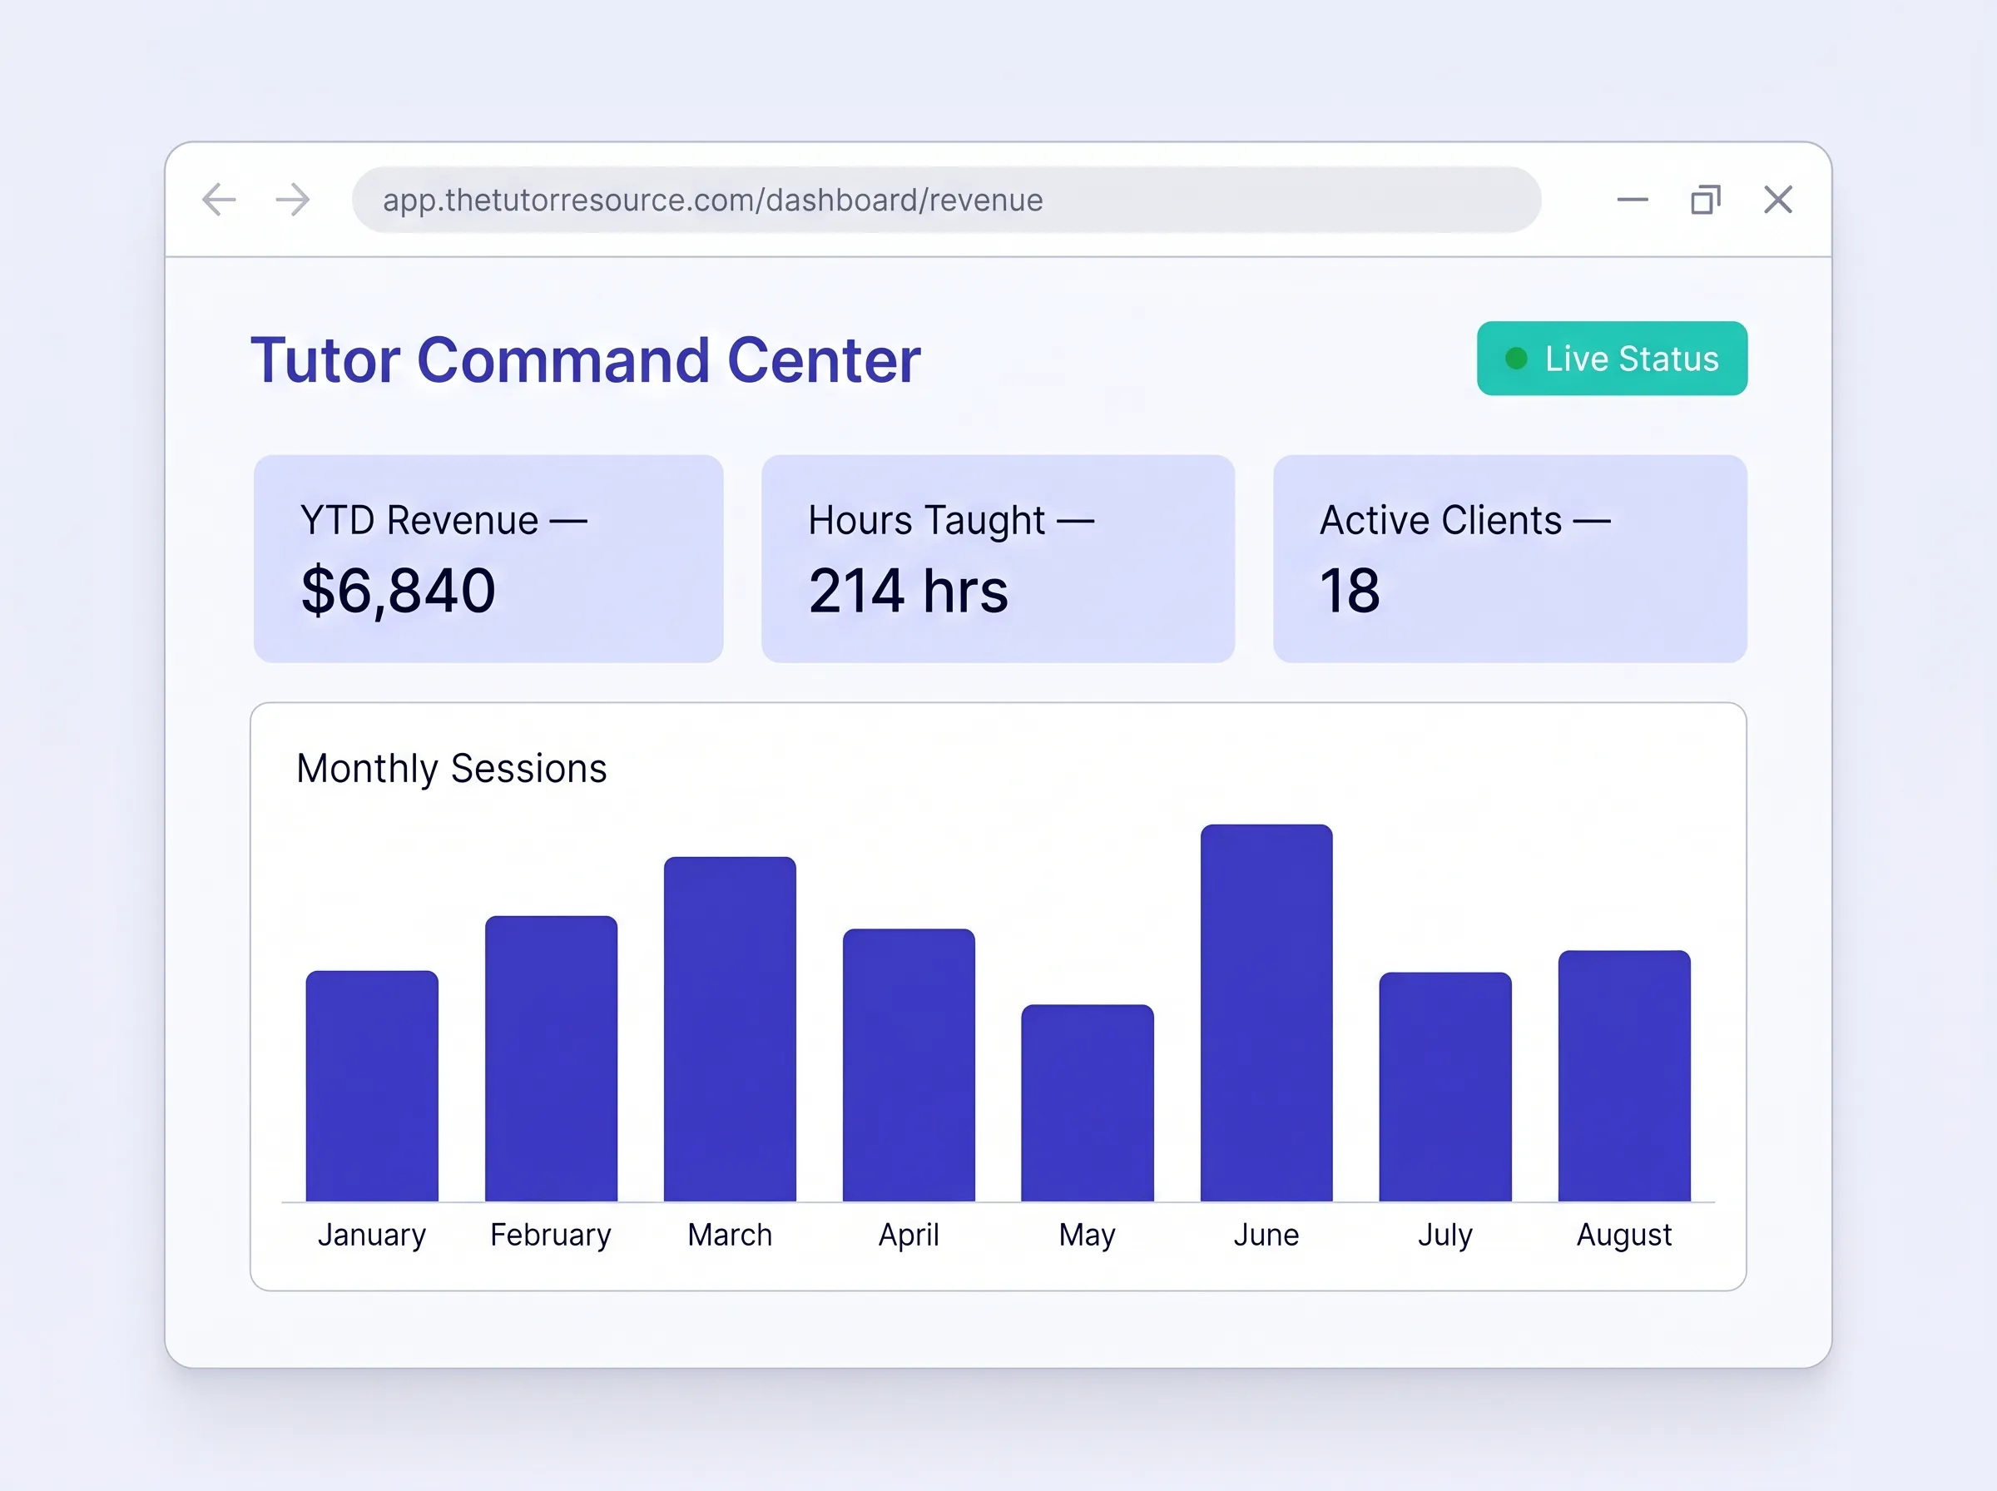Click the $6,840 revenue value
This screenshot has height=1491, width=1997.
point(398,592)
